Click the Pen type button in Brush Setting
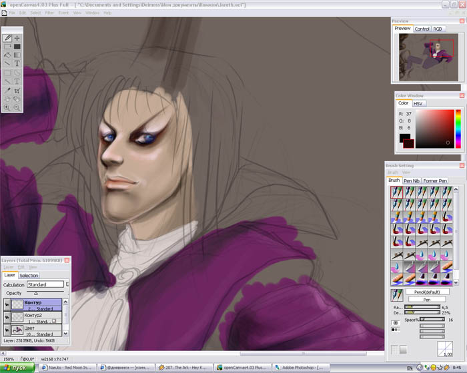467x373 pixels. (x=427, y=300)
